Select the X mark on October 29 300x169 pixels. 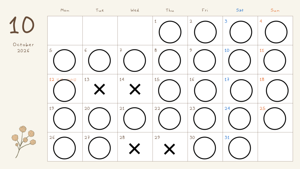pyautogui.click(x=170, y=149)
